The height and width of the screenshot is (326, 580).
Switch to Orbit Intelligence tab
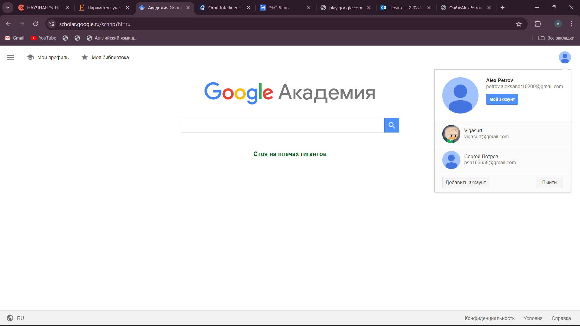coord(225,8)
